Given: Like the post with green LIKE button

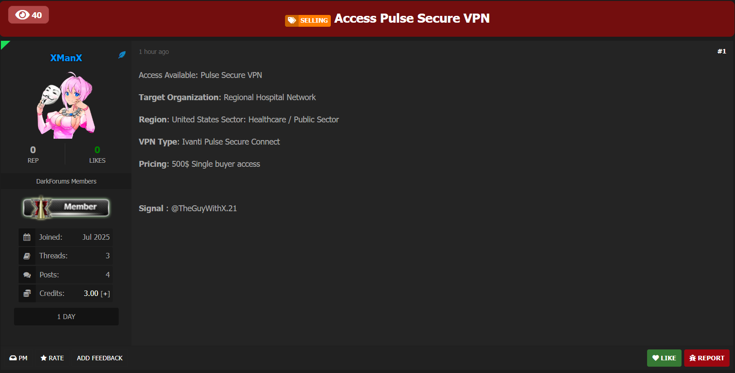Looking at the screenshot, I should pyautogui.click(x=664, y=358).
